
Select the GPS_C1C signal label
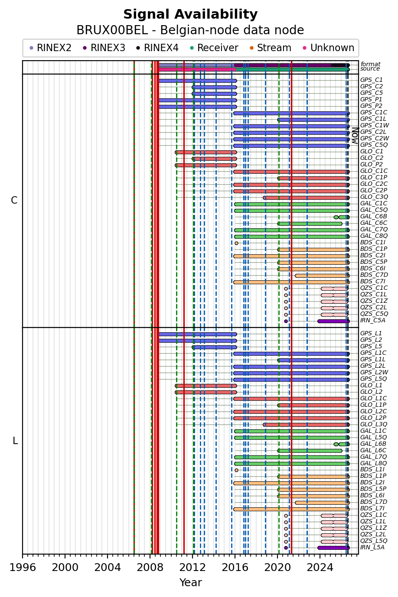[x=374, y=112]
